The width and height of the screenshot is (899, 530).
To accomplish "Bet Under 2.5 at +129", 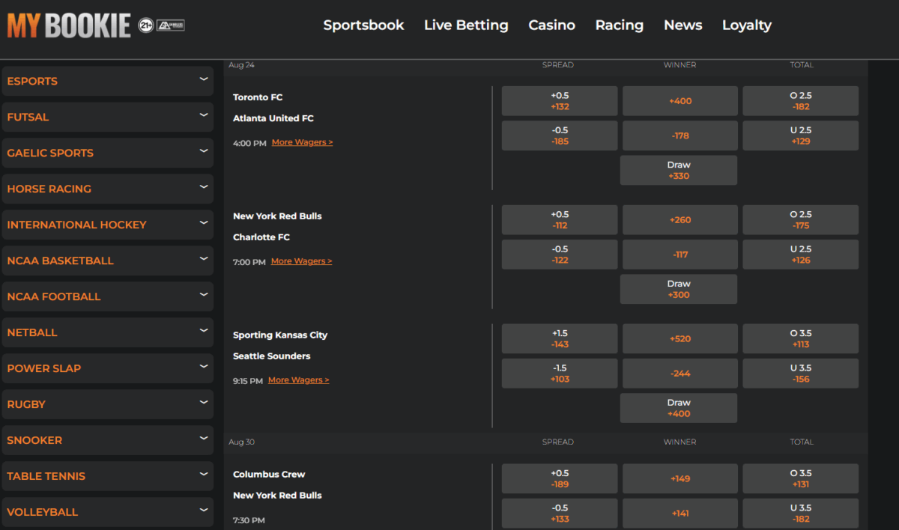I will click(x=801, y=135).
